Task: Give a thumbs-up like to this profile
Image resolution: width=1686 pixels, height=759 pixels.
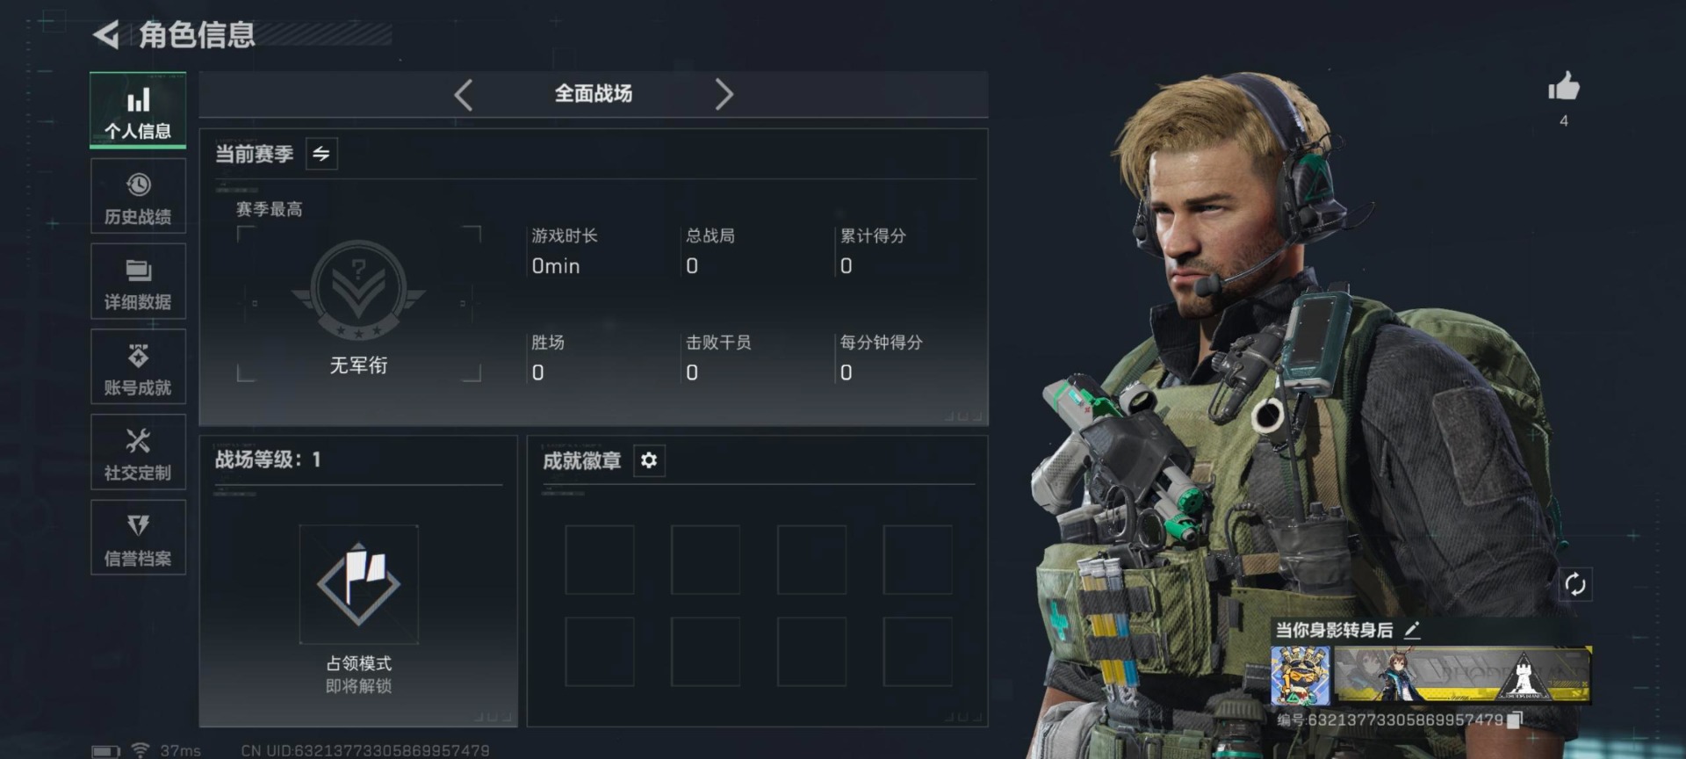Action: pyautogui.click(x=1563, y=87)
